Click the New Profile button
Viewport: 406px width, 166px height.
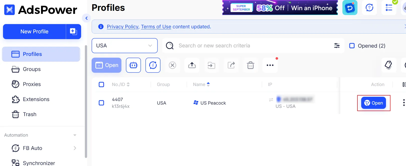[35, 32]
